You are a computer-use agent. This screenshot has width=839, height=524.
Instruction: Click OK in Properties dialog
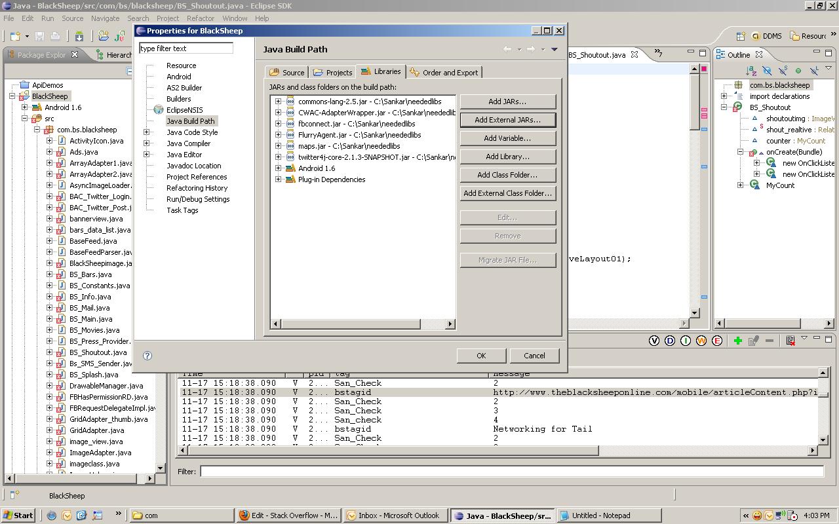tap(481, 356)
